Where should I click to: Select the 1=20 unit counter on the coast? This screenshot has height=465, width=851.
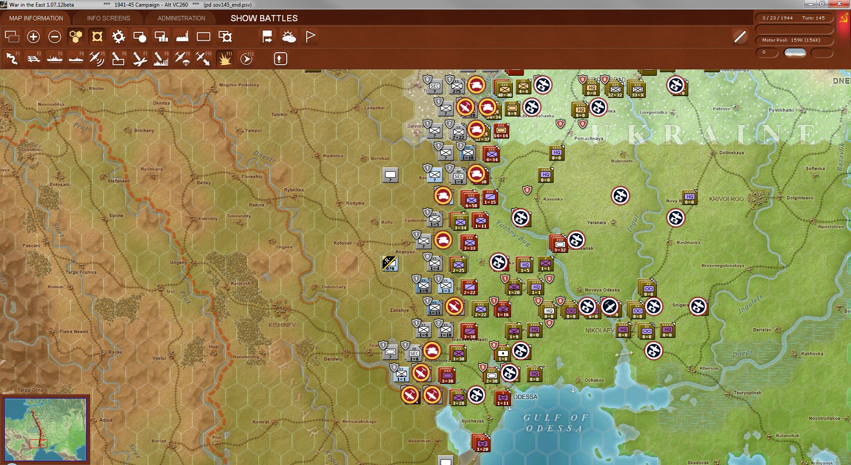482,443
